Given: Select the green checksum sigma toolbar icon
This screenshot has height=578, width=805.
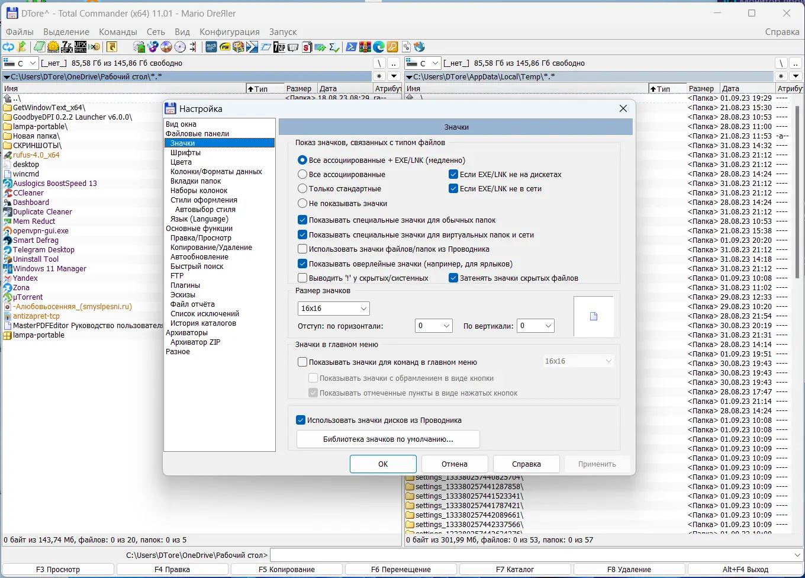Looking at the screenshot, I should 333,47.
